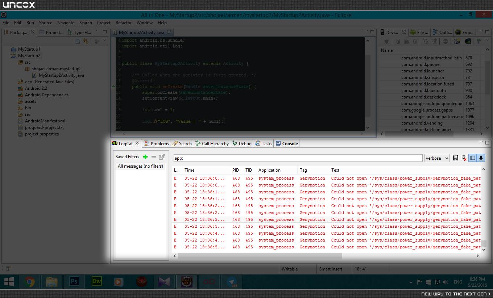The height and width of the screenshot is (298, 493).
Task: Click Start Method Profiling icon
Action: 434,42
